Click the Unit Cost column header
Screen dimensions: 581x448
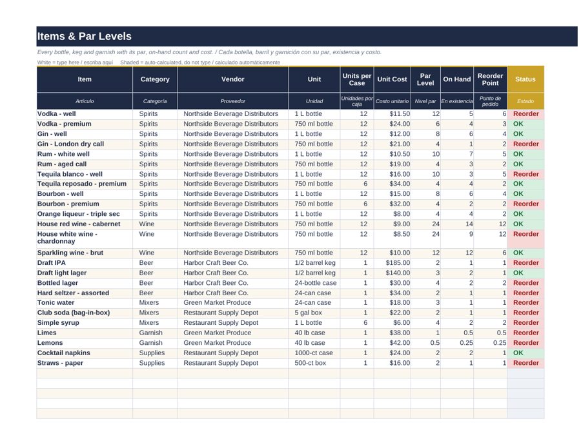click(x=392, y=79)
